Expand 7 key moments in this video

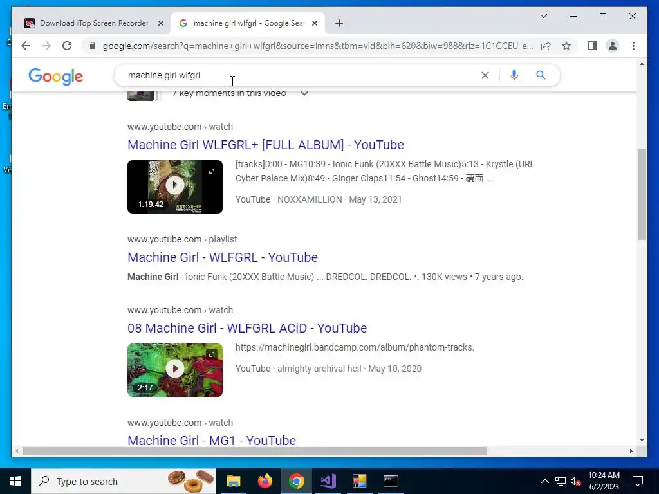pyautogui.click(x=304, y=93)
